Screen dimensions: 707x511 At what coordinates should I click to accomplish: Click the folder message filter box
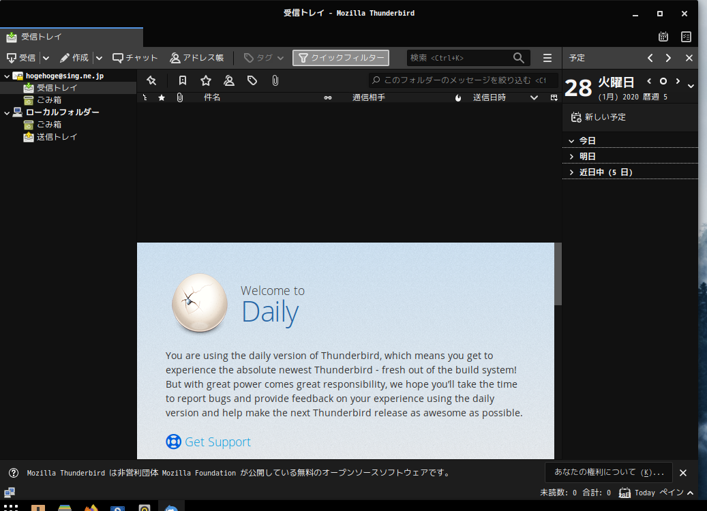464,80
